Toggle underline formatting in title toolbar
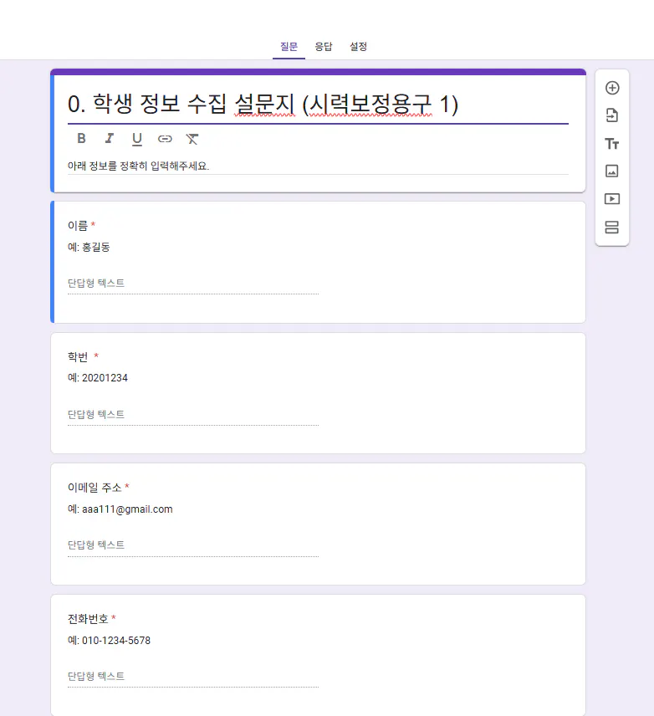Screen dimensions: 654x716 (137, 139)
